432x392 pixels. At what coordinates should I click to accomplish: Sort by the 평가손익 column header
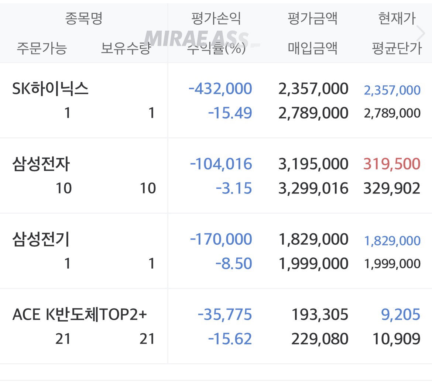[216, 18]
